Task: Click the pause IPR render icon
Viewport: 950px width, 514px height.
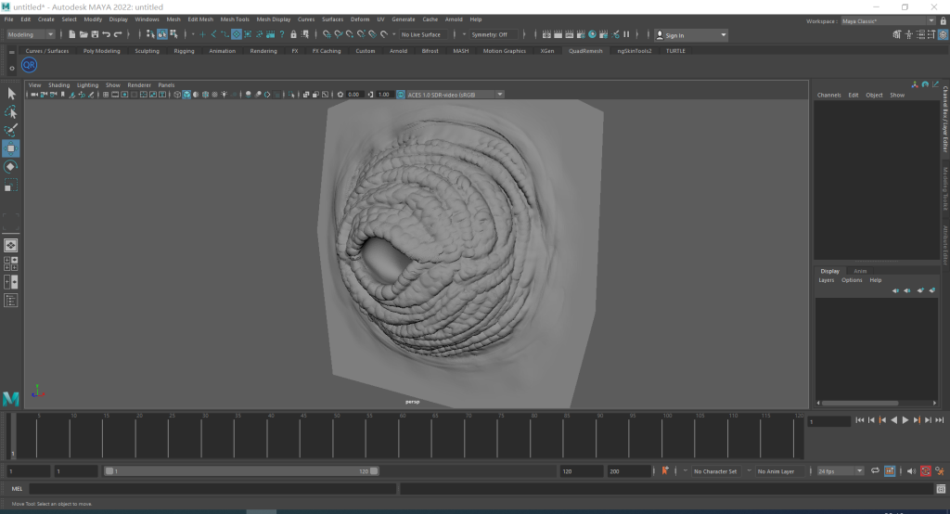Action: (626, 34)
